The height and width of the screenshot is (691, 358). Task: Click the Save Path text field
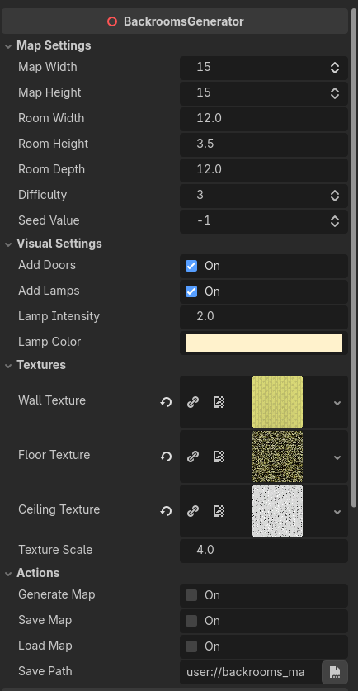[250, 672]
